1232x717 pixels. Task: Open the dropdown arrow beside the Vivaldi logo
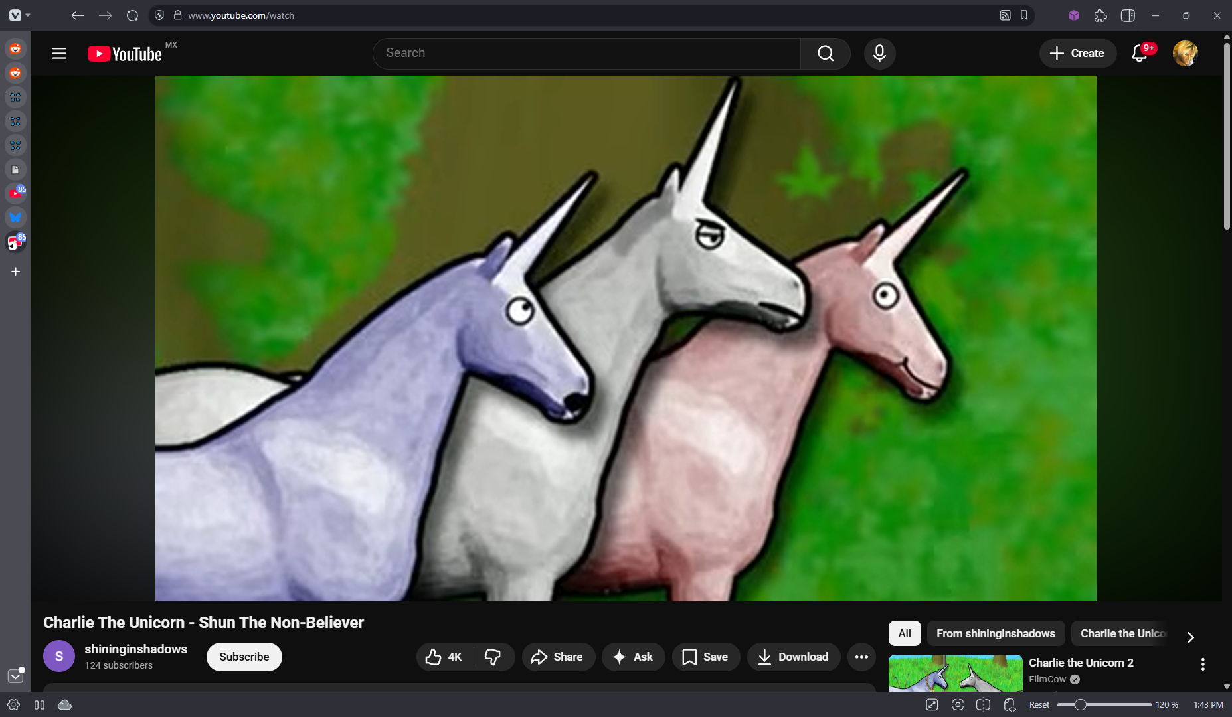pos(28,15)
